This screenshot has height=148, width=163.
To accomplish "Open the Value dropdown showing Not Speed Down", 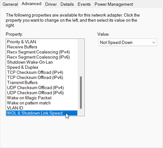I will (x=128, y=42).
